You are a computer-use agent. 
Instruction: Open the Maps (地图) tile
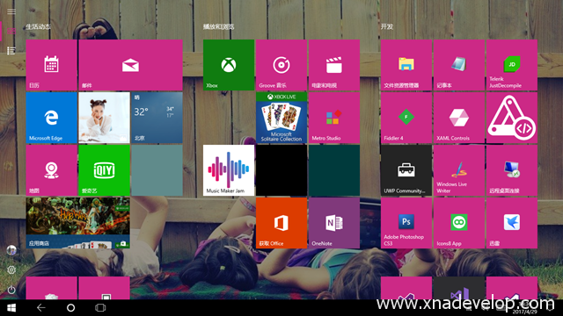click(51, 170)
